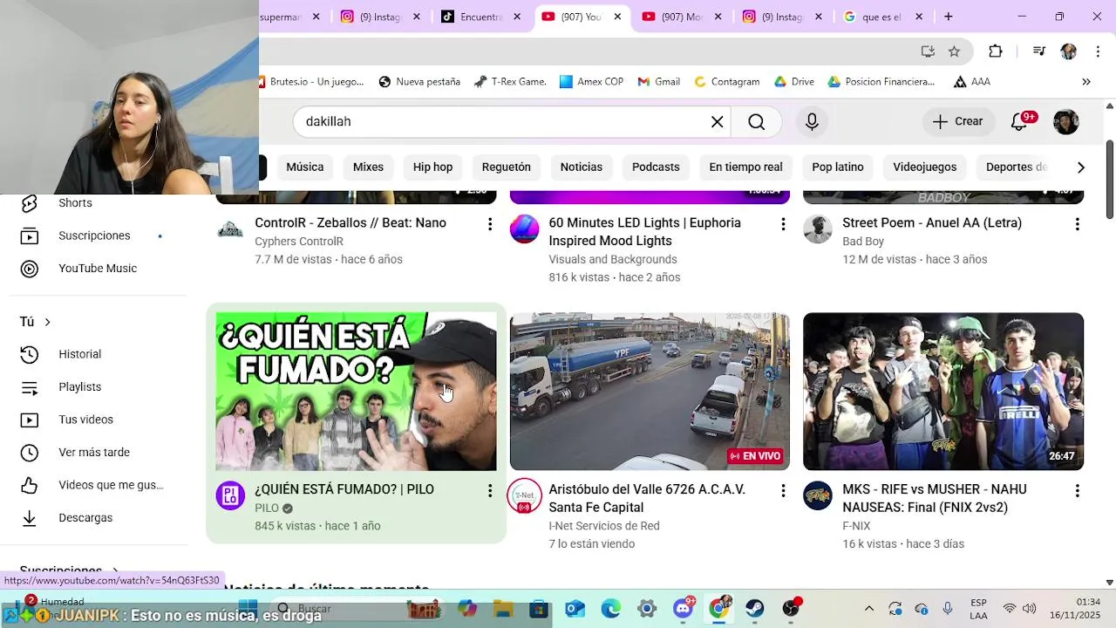Expand the Tú section chevron
The width and height of the screenshot is (1116, 628).
[x=47, y=322]
